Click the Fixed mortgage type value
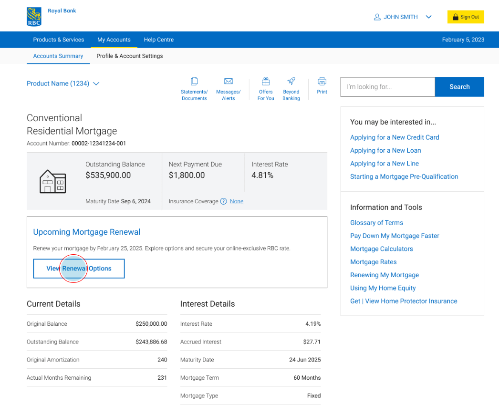The width and height of the screenshot is (499, 415). [314, 395]
